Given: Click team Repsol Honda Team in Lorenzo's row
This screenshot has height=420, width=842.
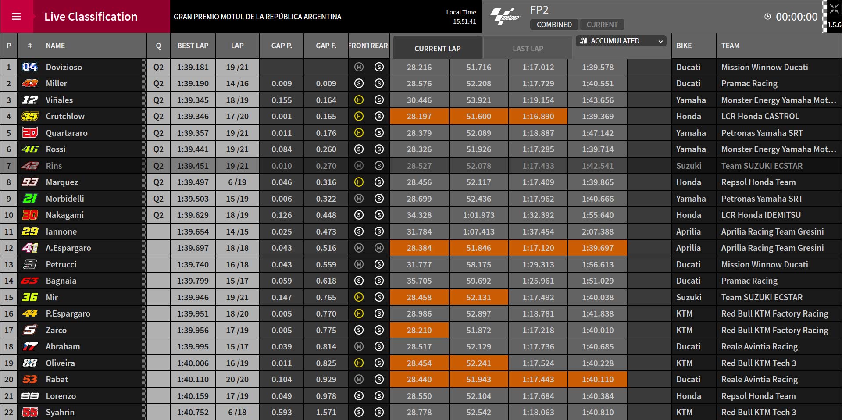Looking at the screenshot, I should coord(758,396).
